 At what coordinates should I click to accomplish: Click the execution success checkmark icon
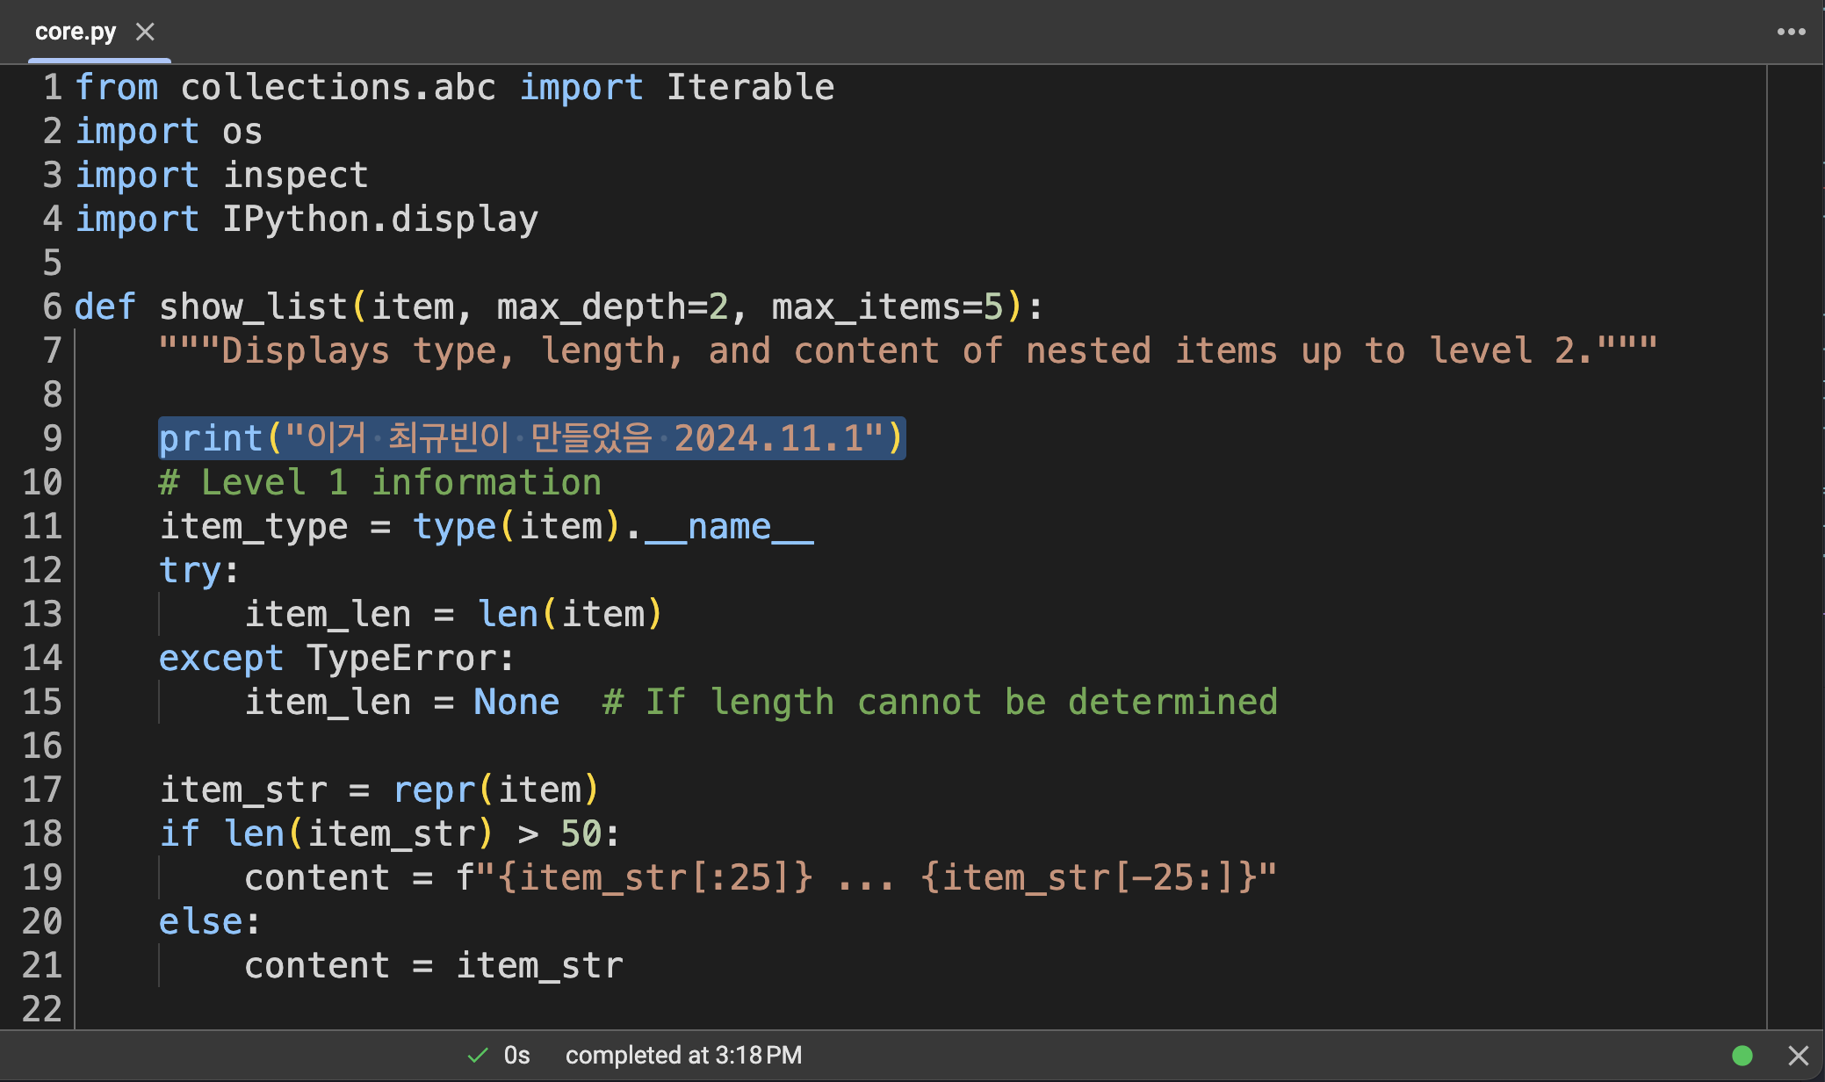tap(478, 1055)
